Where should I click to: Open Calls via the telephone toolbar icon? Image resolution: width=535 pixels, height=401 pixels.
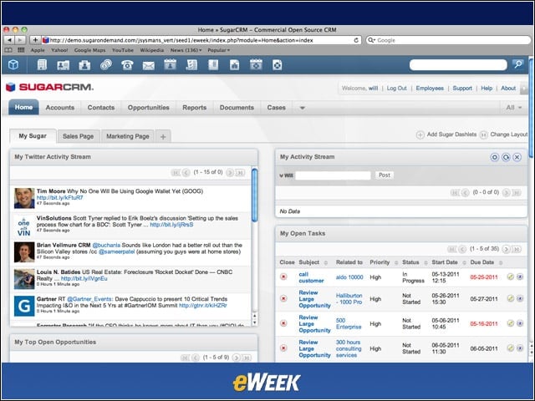tap(127, 65)
